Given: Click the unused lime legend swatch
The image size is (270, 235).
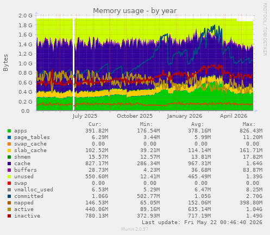Looking at the screenshot, I should click(9, 177).
